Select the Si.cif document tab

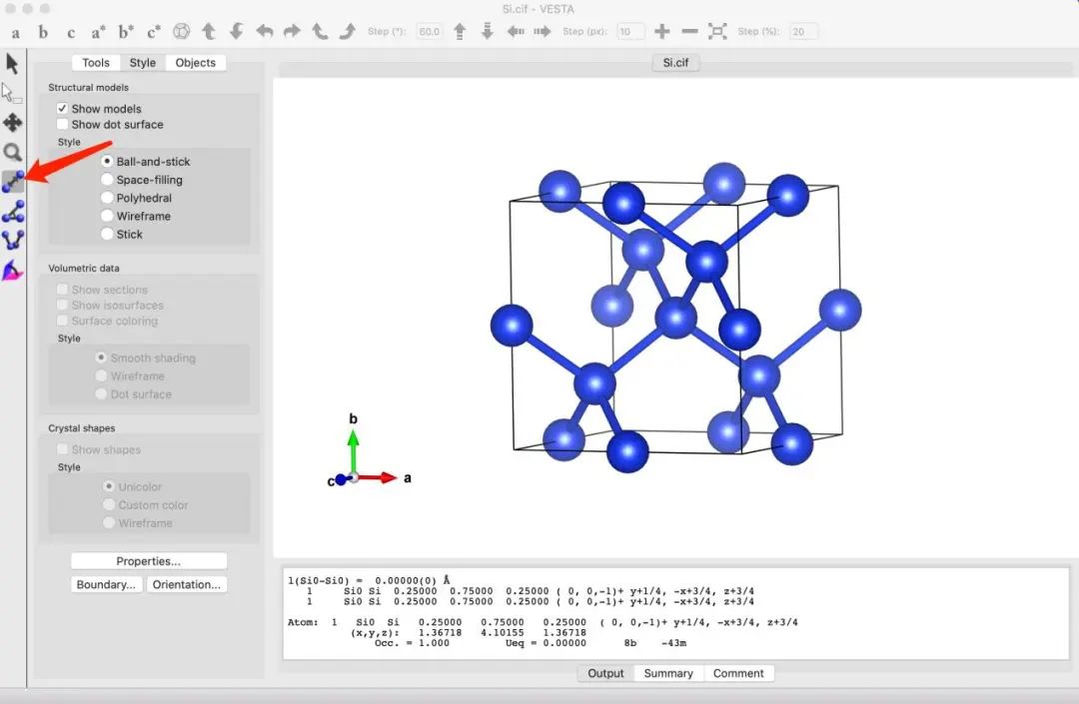click(675, 63)
